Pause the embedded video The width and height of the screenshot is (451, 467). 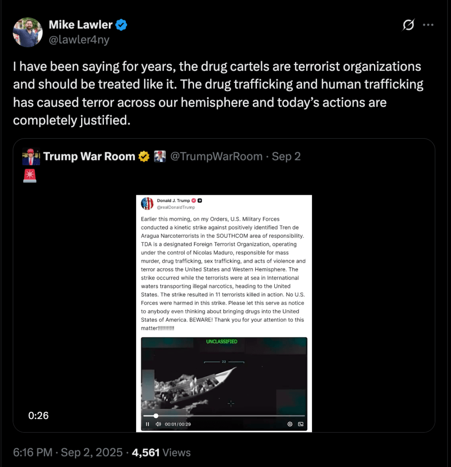(x=148, y=424)
